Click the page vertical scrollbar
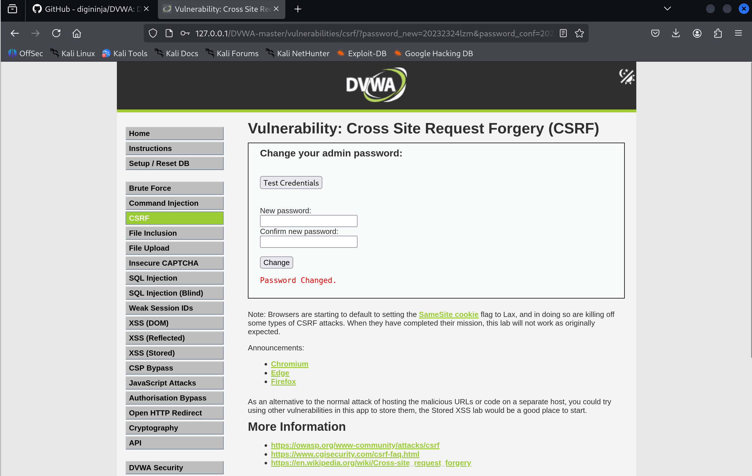 coord(750,209)
